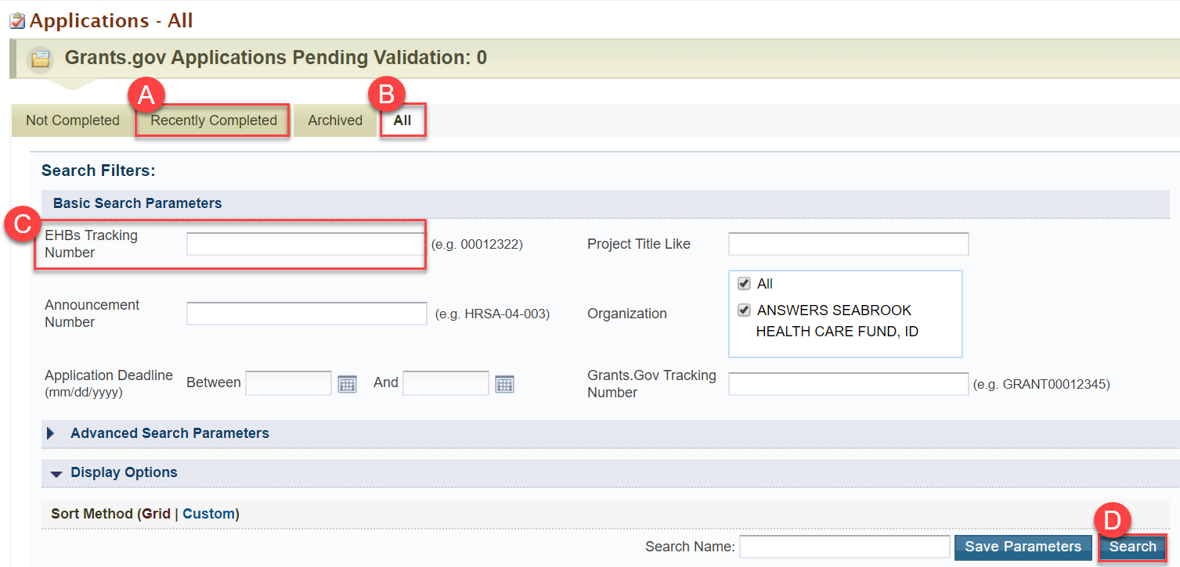Focus the EHBs Tracking Number field
This screenshot has height=567, width=1180.
tap(305, 244)
